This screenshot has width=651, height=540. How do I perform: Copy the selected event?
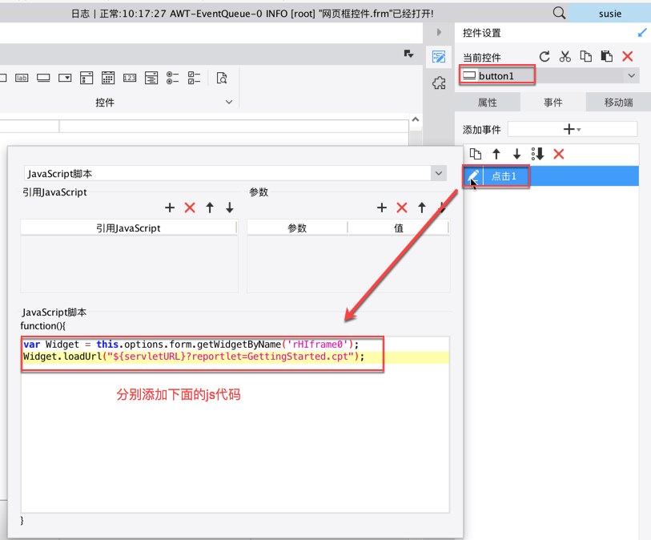pos(476,154)
